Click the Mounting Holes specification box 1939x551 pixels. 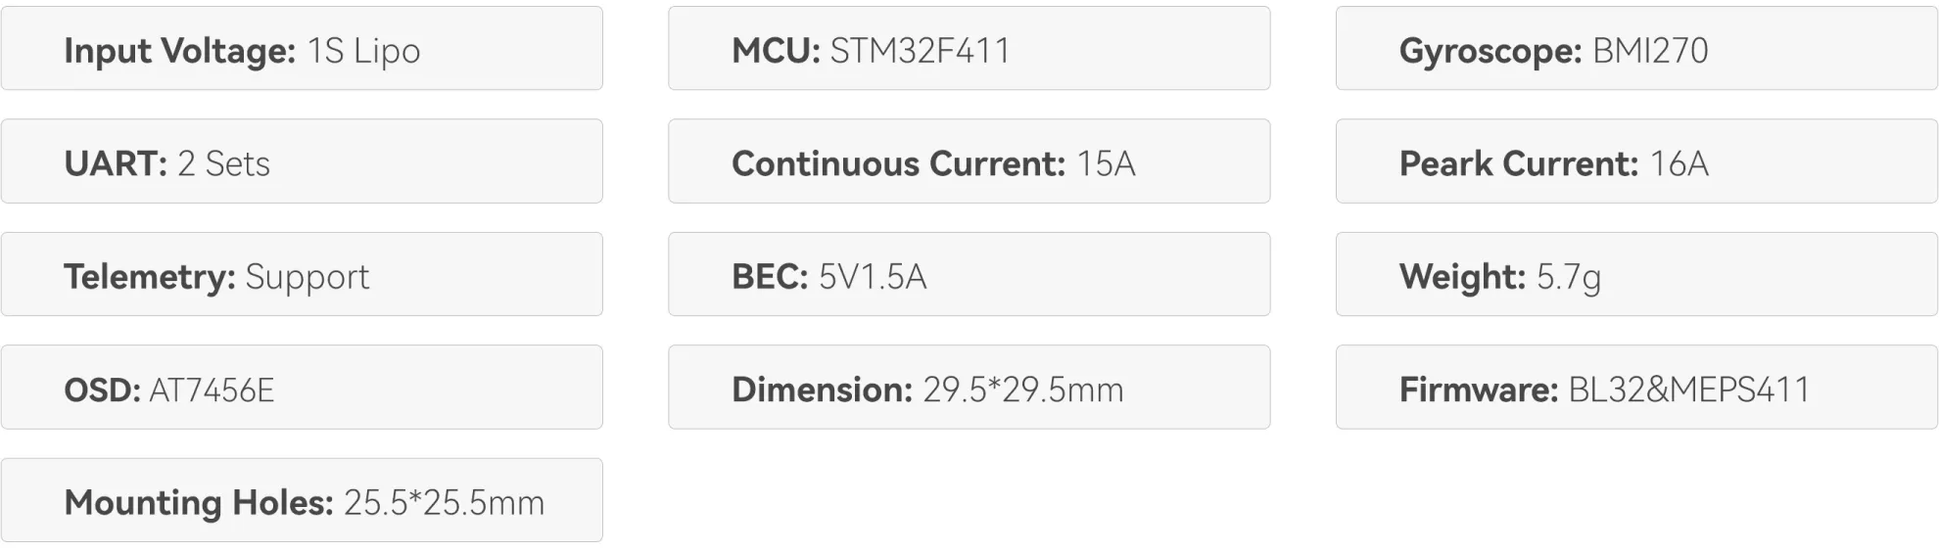pos(302,500)
